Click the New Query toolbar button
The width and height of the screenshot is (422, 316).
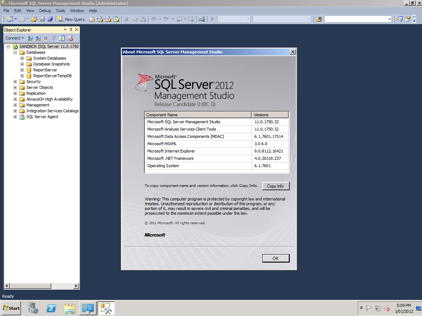71,19
